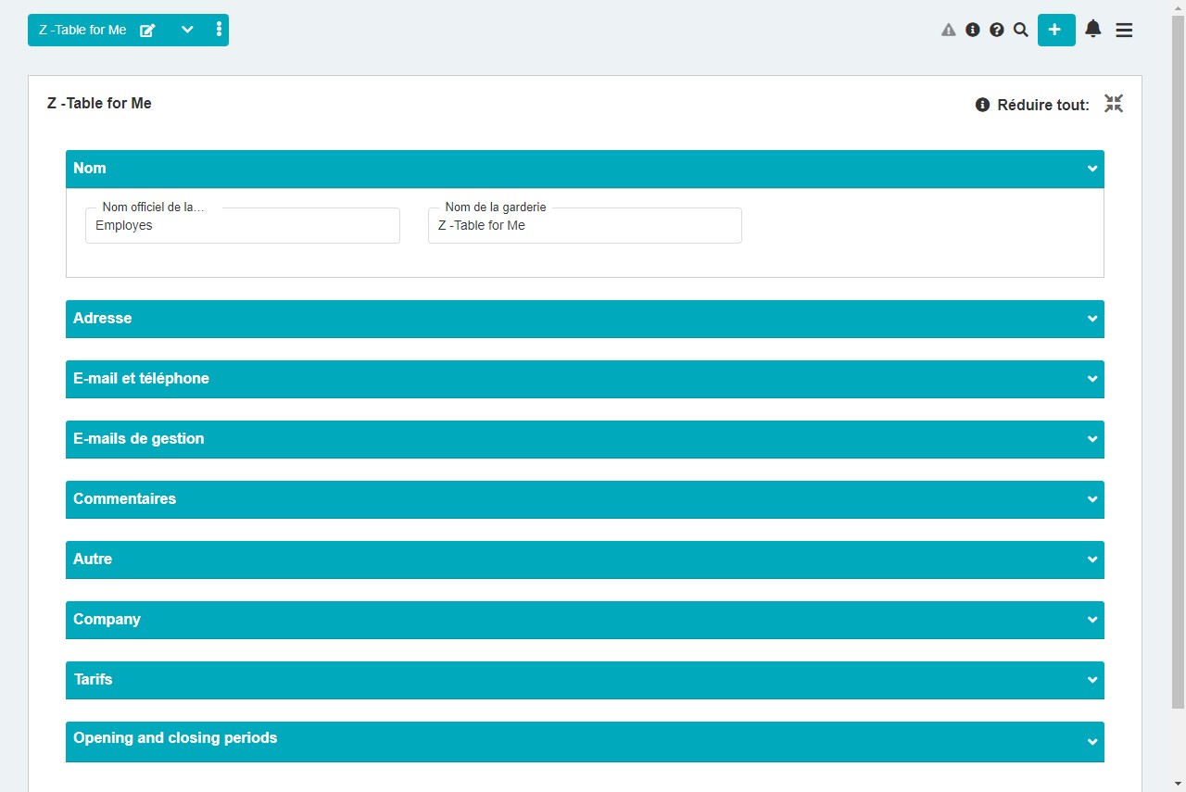This screenshot has width=1186, height=792.
Task: Open the help question mark icon
Action: tap(996, 30)
